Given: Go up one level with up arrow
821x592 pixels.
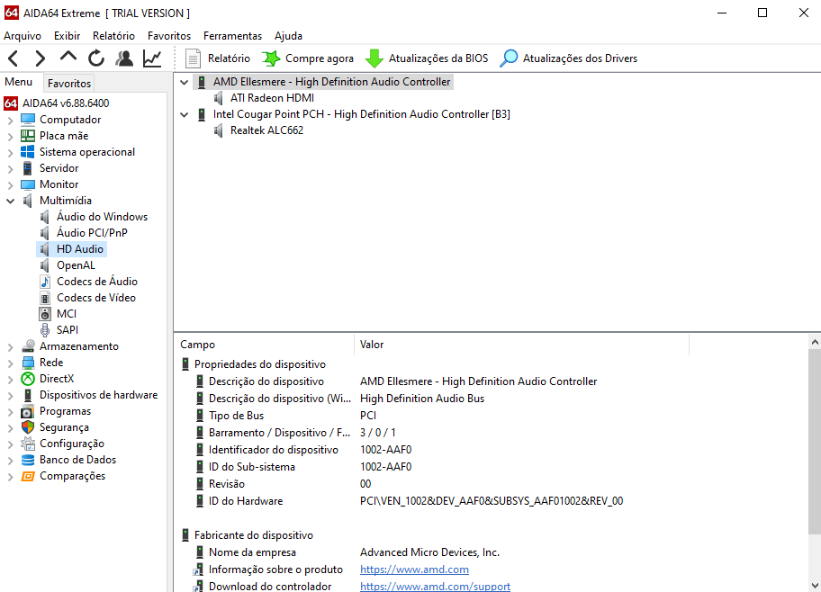Looking at the screenshot, I should tap(68, 57).
